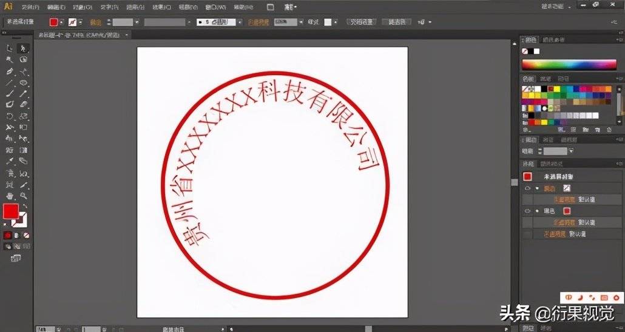Viewport: 625px width, 332px height.
Task: Select the Mesh tool
Action: pyautogui.click(x=10, y=150)
